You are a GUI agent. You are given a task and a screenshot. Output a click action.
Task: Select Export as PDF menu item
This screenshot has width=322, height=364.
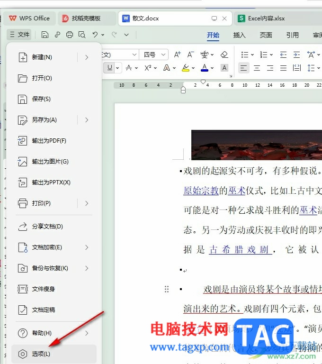(49, 141)
